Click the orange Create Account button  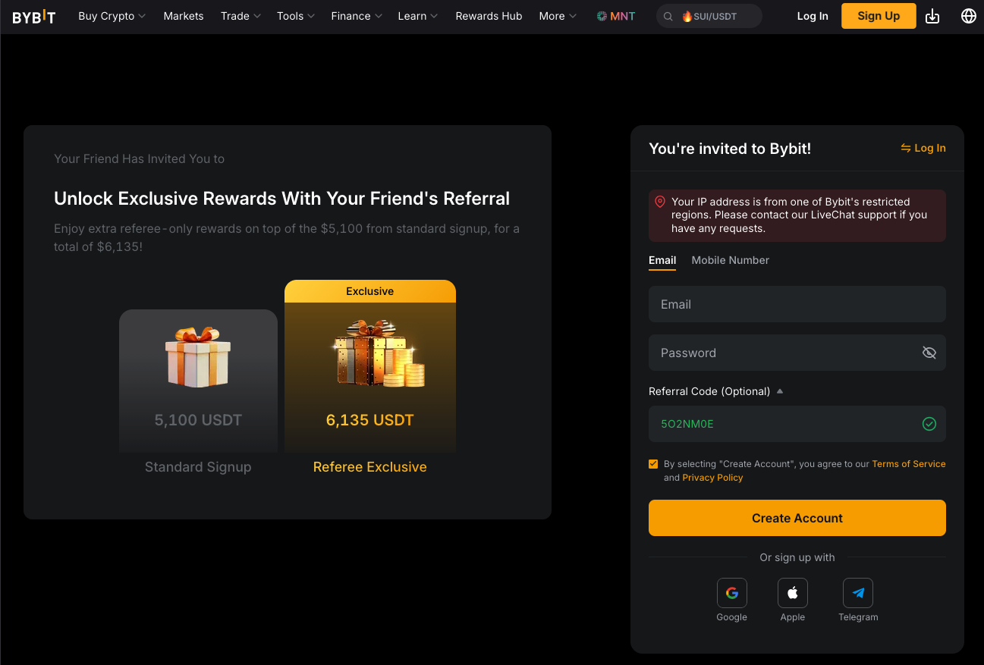[797, 517]
